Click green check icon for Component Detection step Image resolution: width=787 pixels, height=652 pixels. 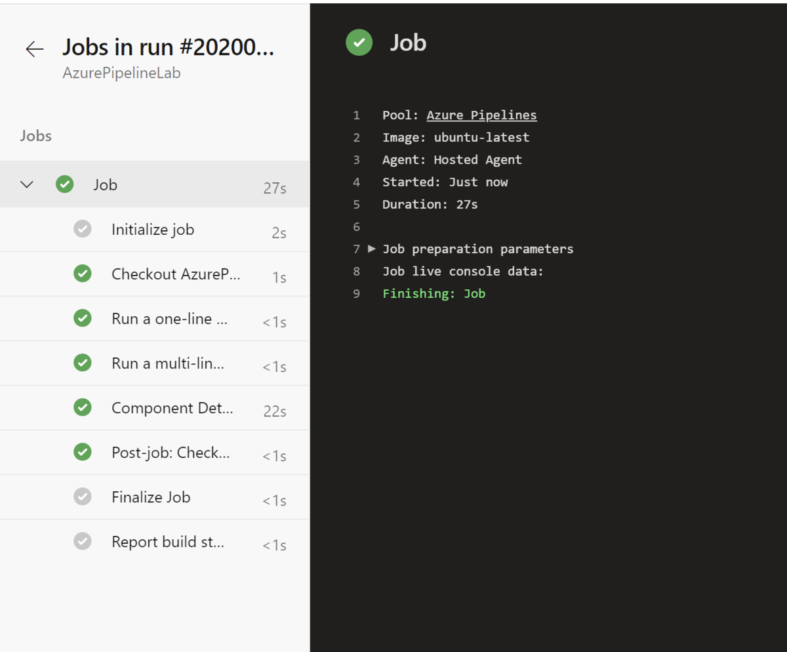coord(83,408)
